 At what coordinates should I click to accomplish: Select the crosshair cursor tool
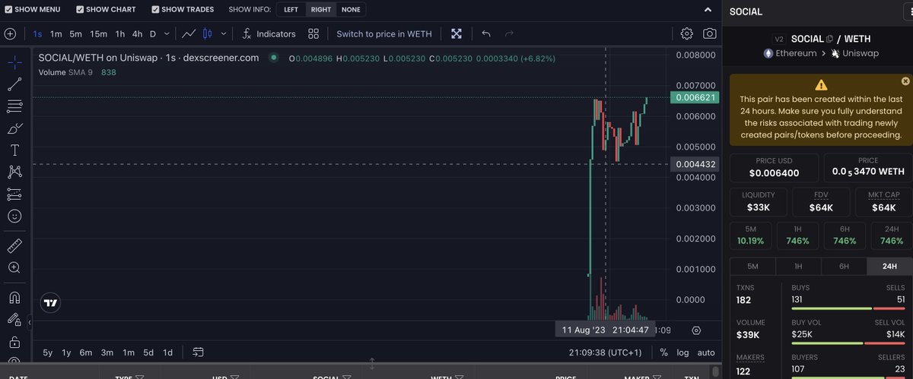click(x=14, y=62)
